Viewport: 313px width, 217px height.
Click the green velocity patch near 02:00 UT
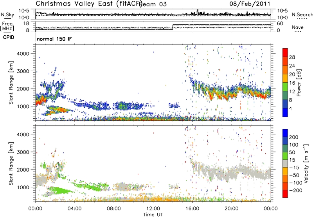coord(59,190)
